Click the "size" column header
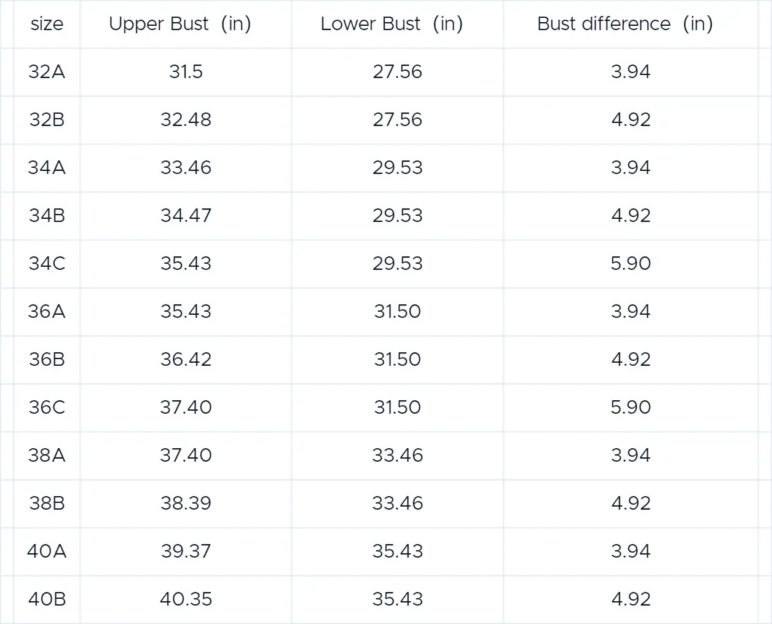The height and width of the screenshot is (624, 772). click(47, 24)
